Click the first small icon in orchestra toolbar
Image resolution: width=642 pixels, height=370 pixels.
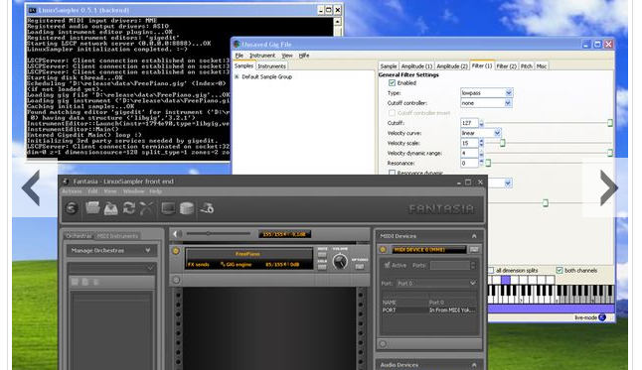tap(75, 282)
